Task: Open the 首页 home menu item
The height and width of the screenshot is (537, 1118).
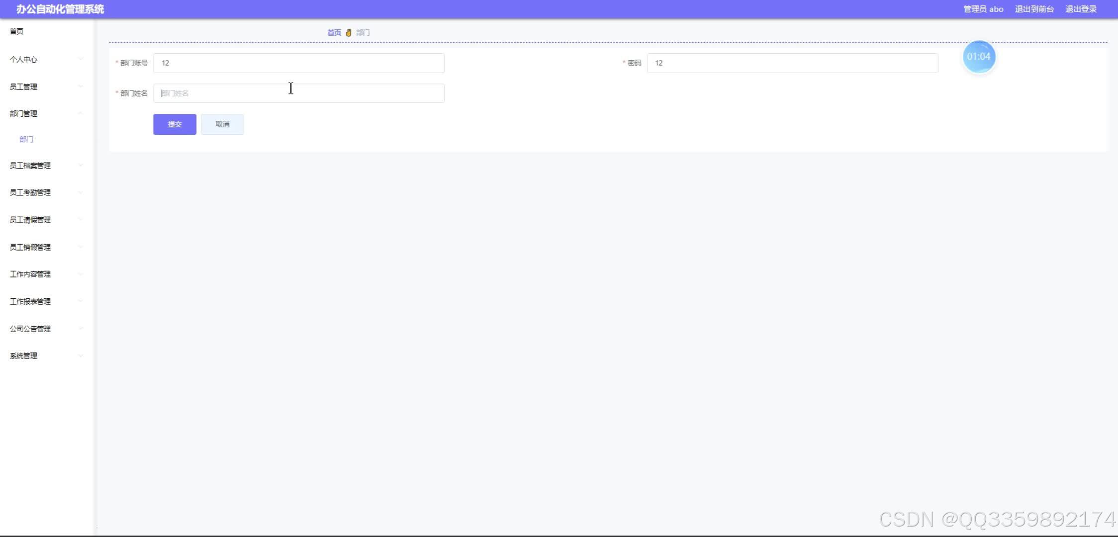Action: 17,31
